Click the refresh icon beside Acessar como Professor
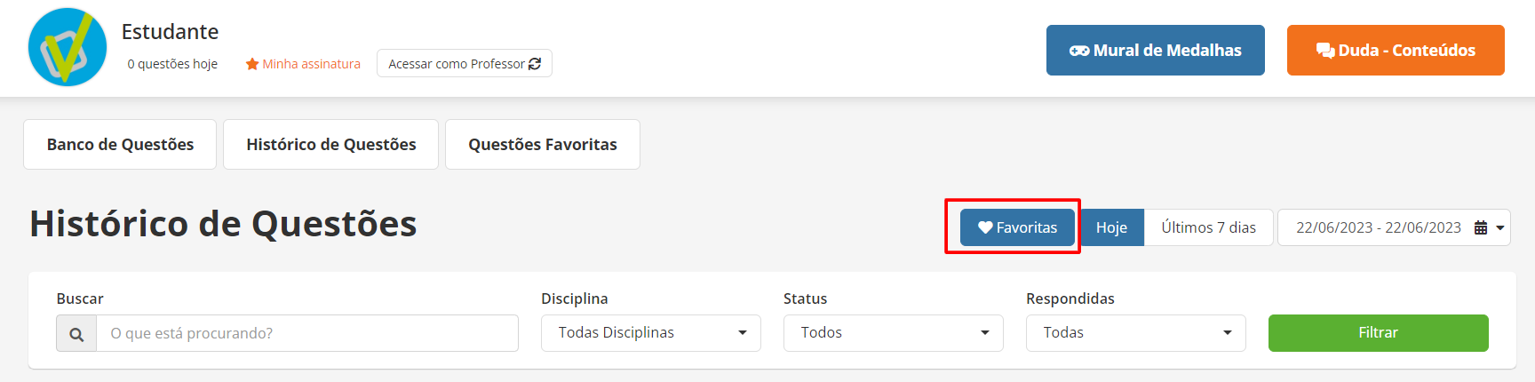Viewport: 1535px width, 382px height. (535, 64)
